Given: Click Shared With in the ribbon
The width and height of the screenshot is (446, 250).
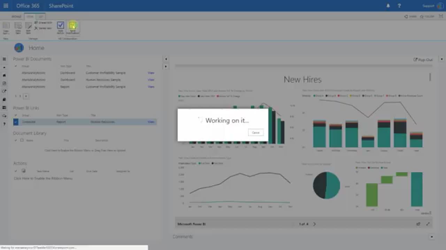Looking at the screenshot, I should (x=43, y=23).
